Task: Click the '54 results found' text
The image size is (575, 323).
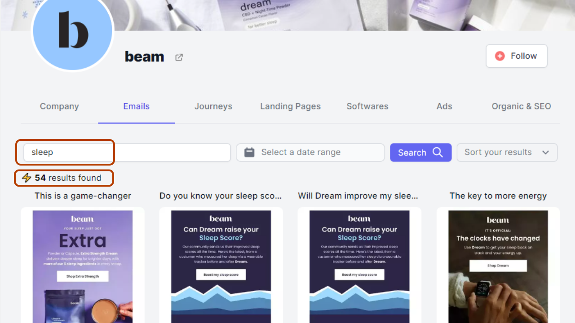Action: point(68,178)
